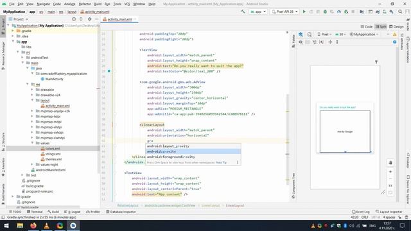Open the Pixel device dropdown in preview toolbar
The width and height of the screenshot is (411, 231).
point(324,34)
